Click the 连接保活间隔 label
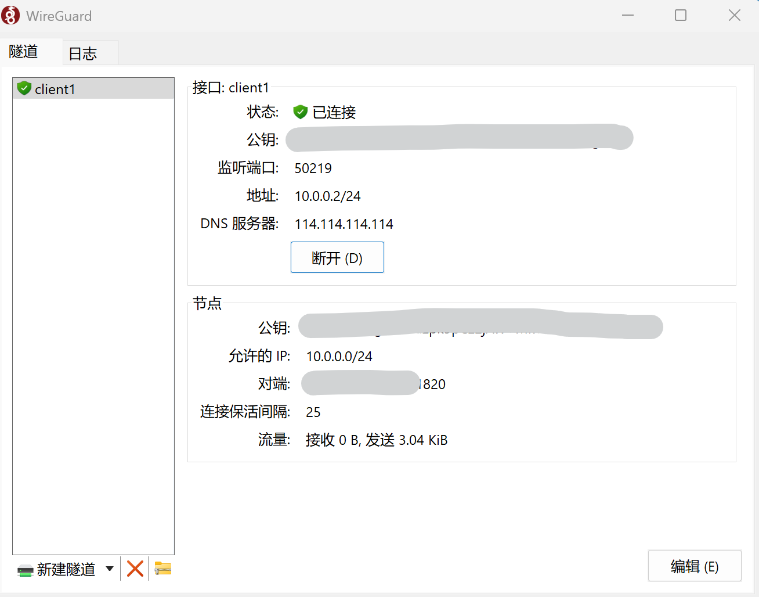Viewport: 759px width, 597px height. pos(245,412)
